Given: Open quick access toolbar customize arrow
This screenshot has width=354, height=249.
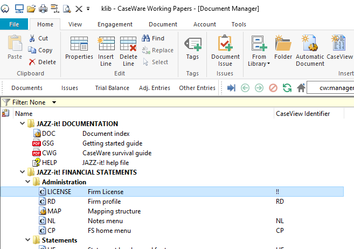Looking at the screenshot, I should click(x=88, y=9).
